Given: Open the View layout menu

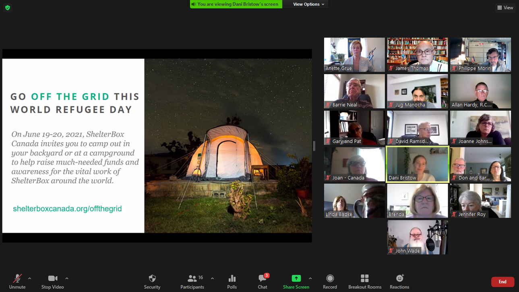Looking at the screenshot, I should click(505, 8).
